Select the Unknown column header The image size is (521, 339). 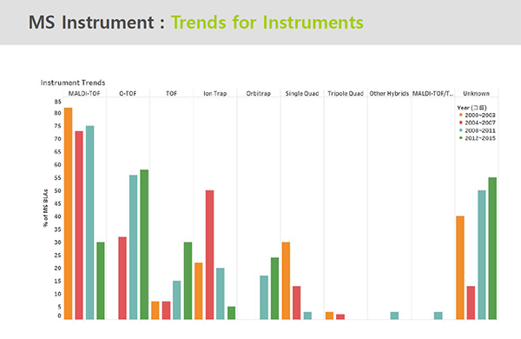(x=476, y=94)
